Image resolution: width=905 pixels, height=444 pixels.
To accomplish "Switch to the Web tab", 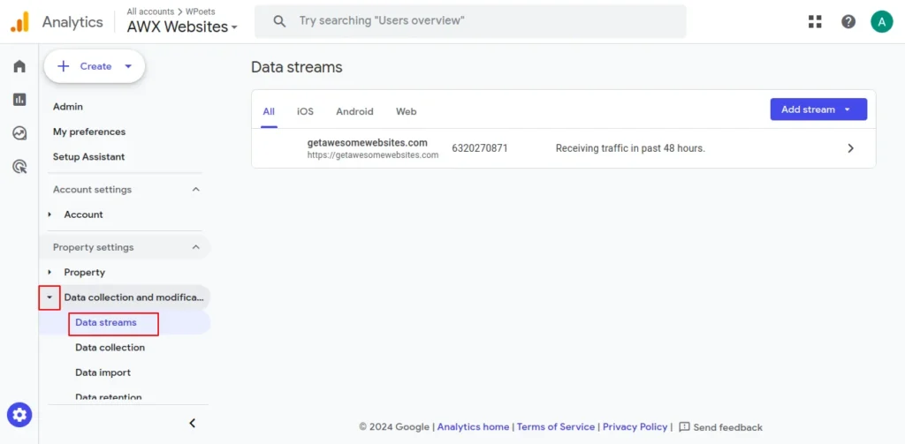I will (406, 111).
